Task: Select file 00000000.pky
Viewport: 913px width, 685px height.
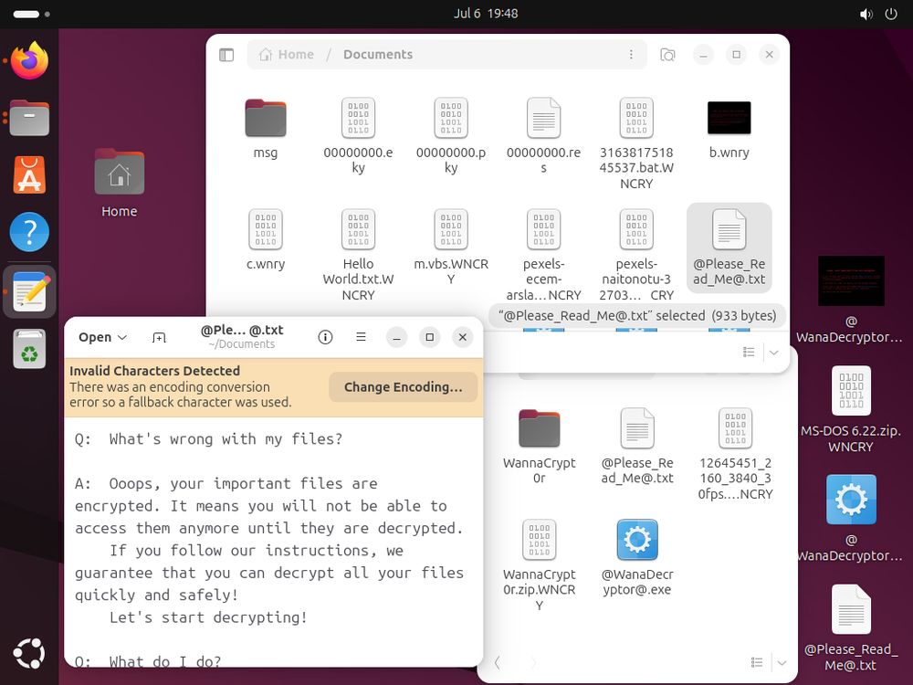Action: (x=451, y=136)
